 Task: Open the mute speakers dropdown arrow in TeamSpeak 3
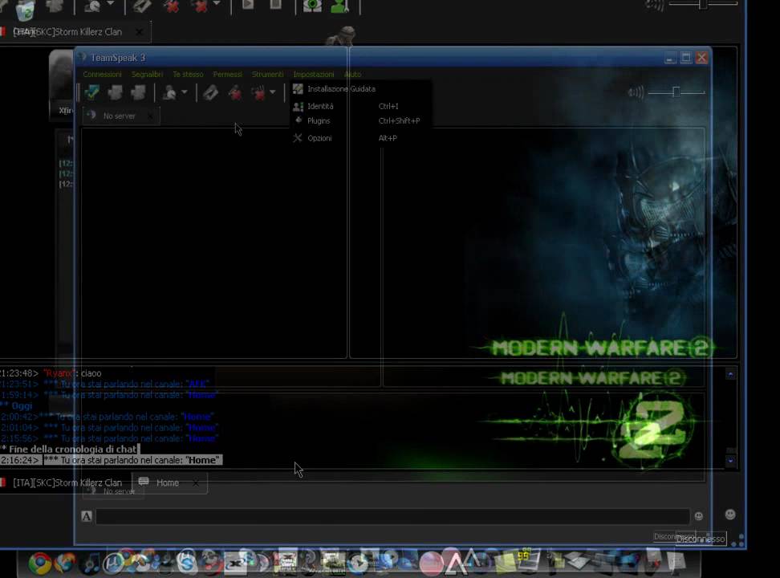273,92
